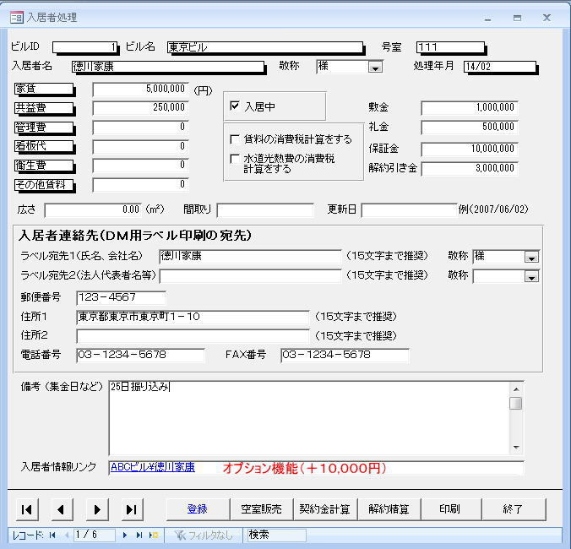The width and height of the screenshot is (571, 549).
Task: Click the ラベル宛先1 name field
Action: pyautogui.click(x=250, y=256)
